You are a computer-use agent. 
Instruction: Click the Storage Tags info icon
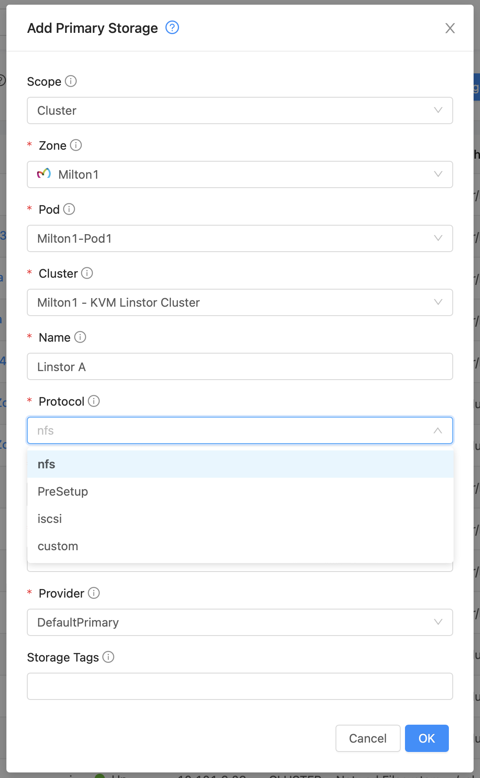109,658
